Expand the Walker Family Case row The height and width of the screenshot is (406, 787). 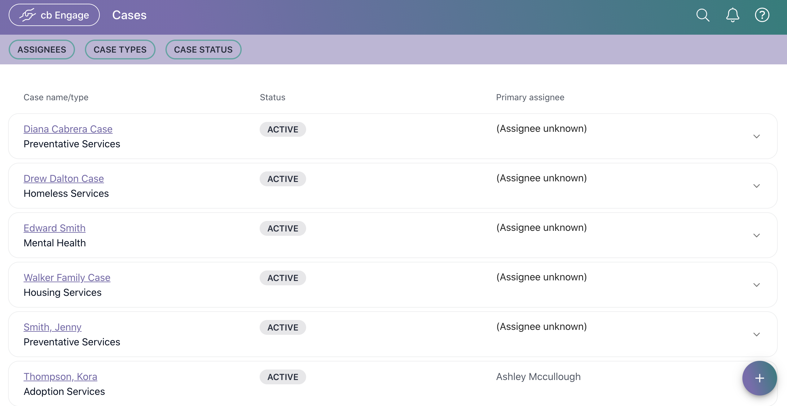(x=757, y=285)
